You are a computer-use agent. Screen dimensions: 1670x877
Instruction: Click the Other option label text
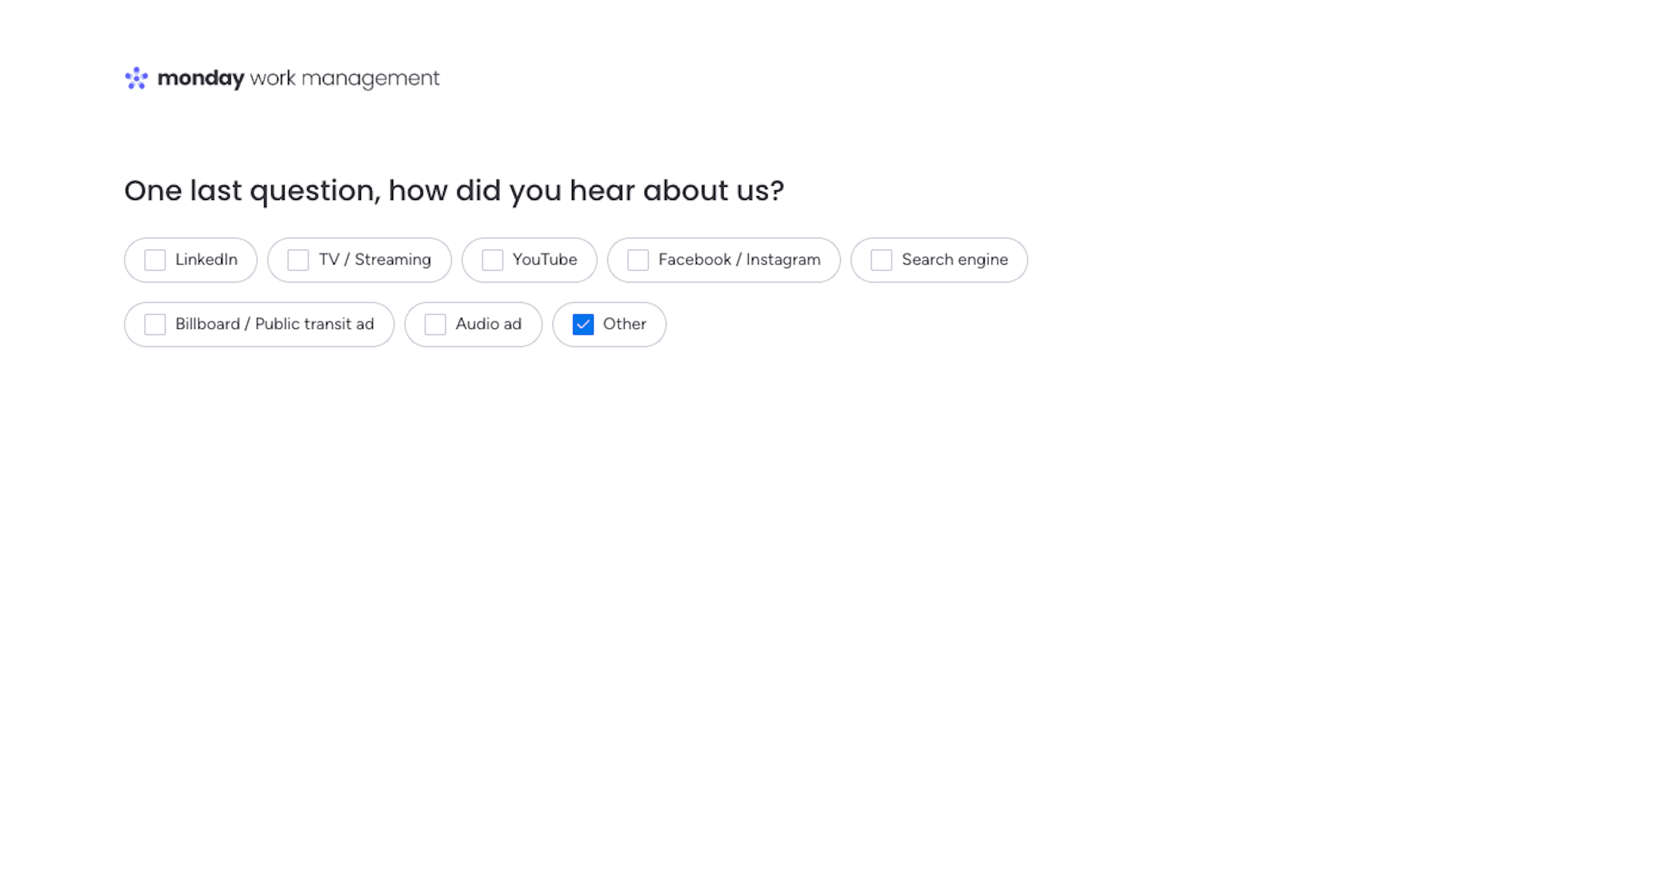click(x=625, y=324)
